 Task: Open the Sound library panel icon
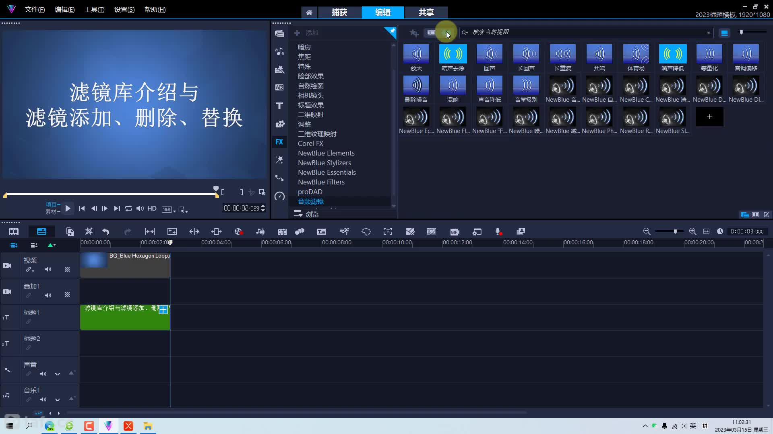click(x=279, y=51)
